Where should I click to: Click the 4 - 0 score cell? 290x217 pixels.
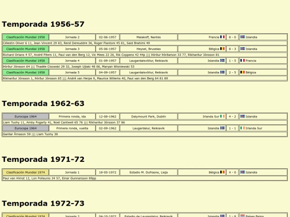(233, 173)
